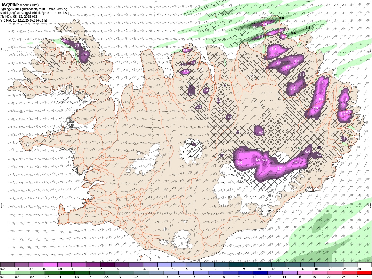Image resolution: width=372 pixels, height=279 pixels.
Task: Click the '25' label under the bottom legend row
Action: point(344,277)
